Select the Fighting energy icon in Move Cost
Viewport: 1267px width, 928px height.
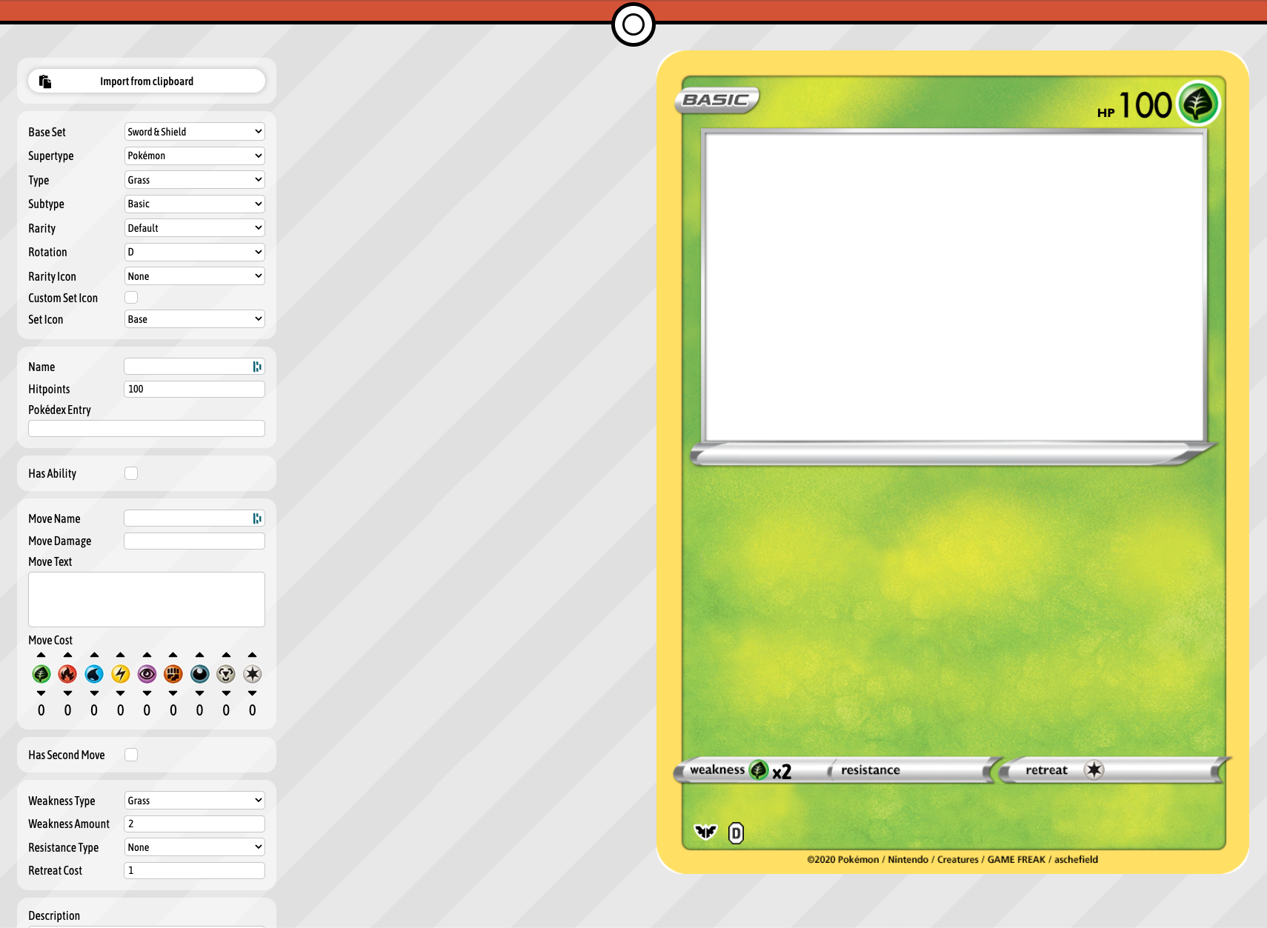[173, 674]
